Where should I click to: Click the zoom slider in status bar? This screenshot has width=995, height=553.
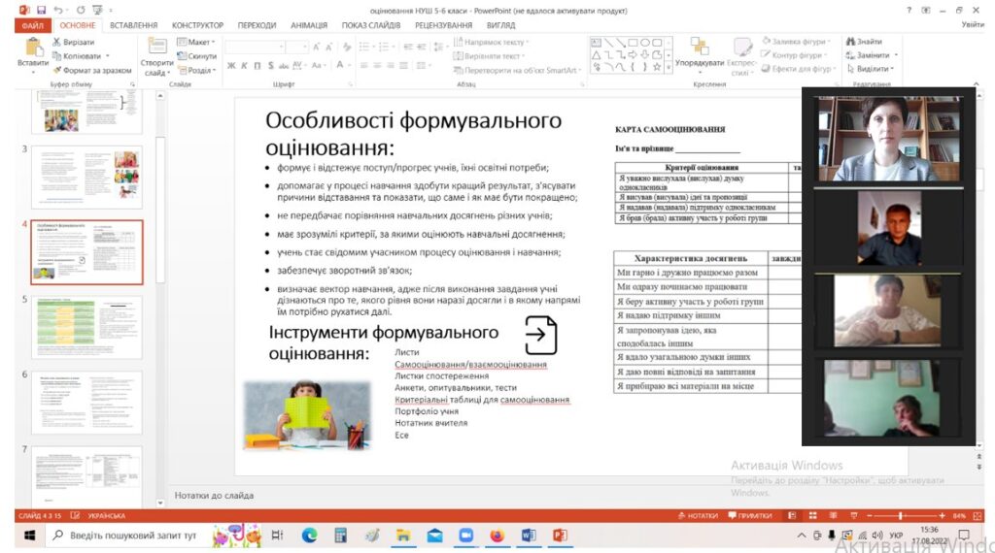coord(900,516)
